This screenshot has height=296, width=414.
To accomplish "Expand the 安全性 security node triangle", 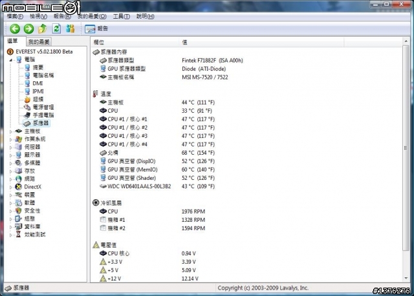I will point(11,211).
